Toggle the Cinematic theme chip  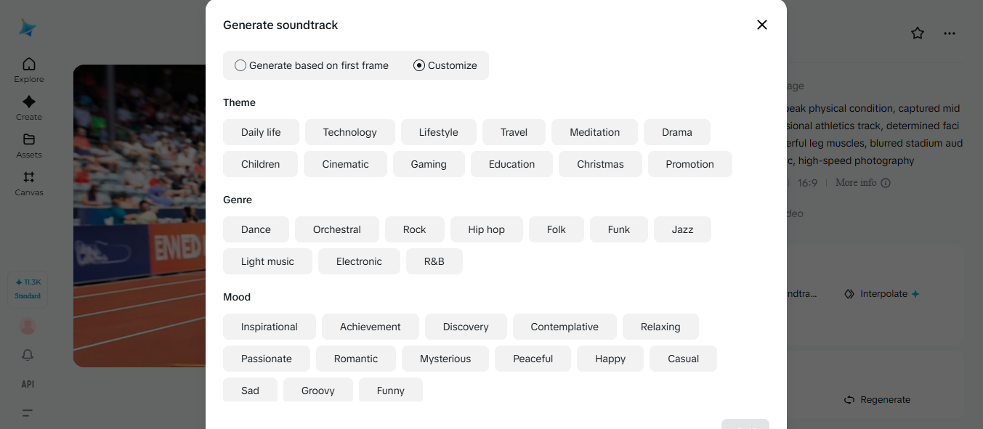point(345,164)
